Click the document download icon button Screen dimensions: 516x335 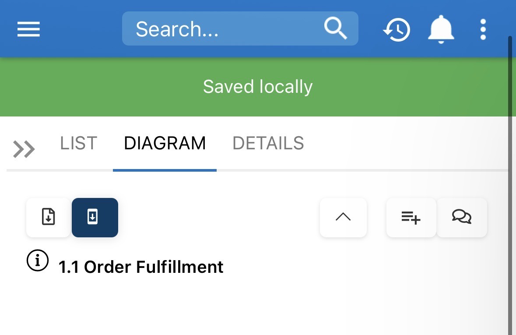pos(49,217)
